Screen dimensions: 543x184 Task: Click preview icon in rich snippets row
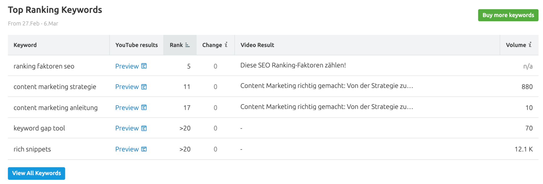click(x=144, y=149)
